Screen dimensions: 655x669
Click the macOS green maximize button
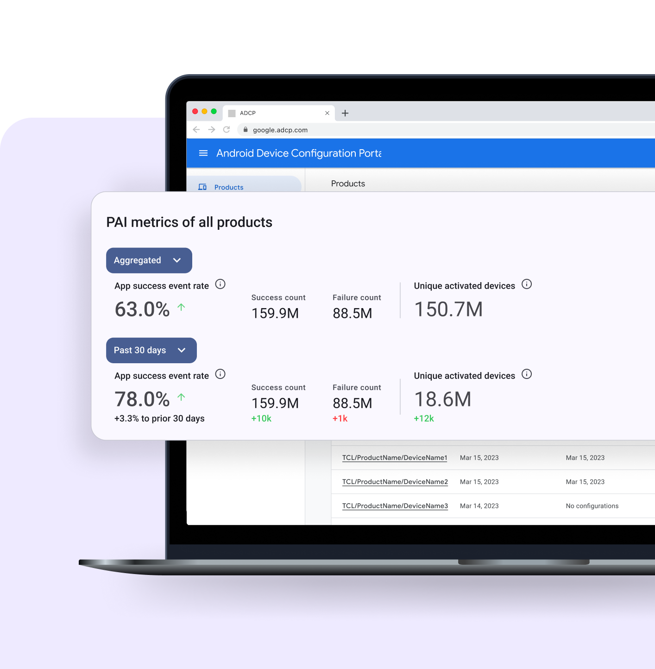pos(214,111)
